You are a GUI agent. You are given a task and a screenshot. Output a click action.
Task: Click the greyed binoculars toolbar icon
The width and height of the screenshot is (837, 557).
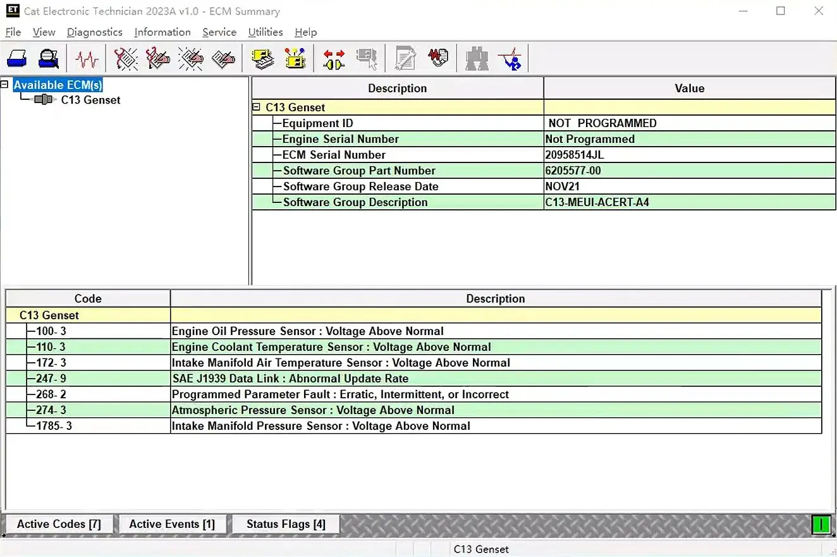coord(477,59)
